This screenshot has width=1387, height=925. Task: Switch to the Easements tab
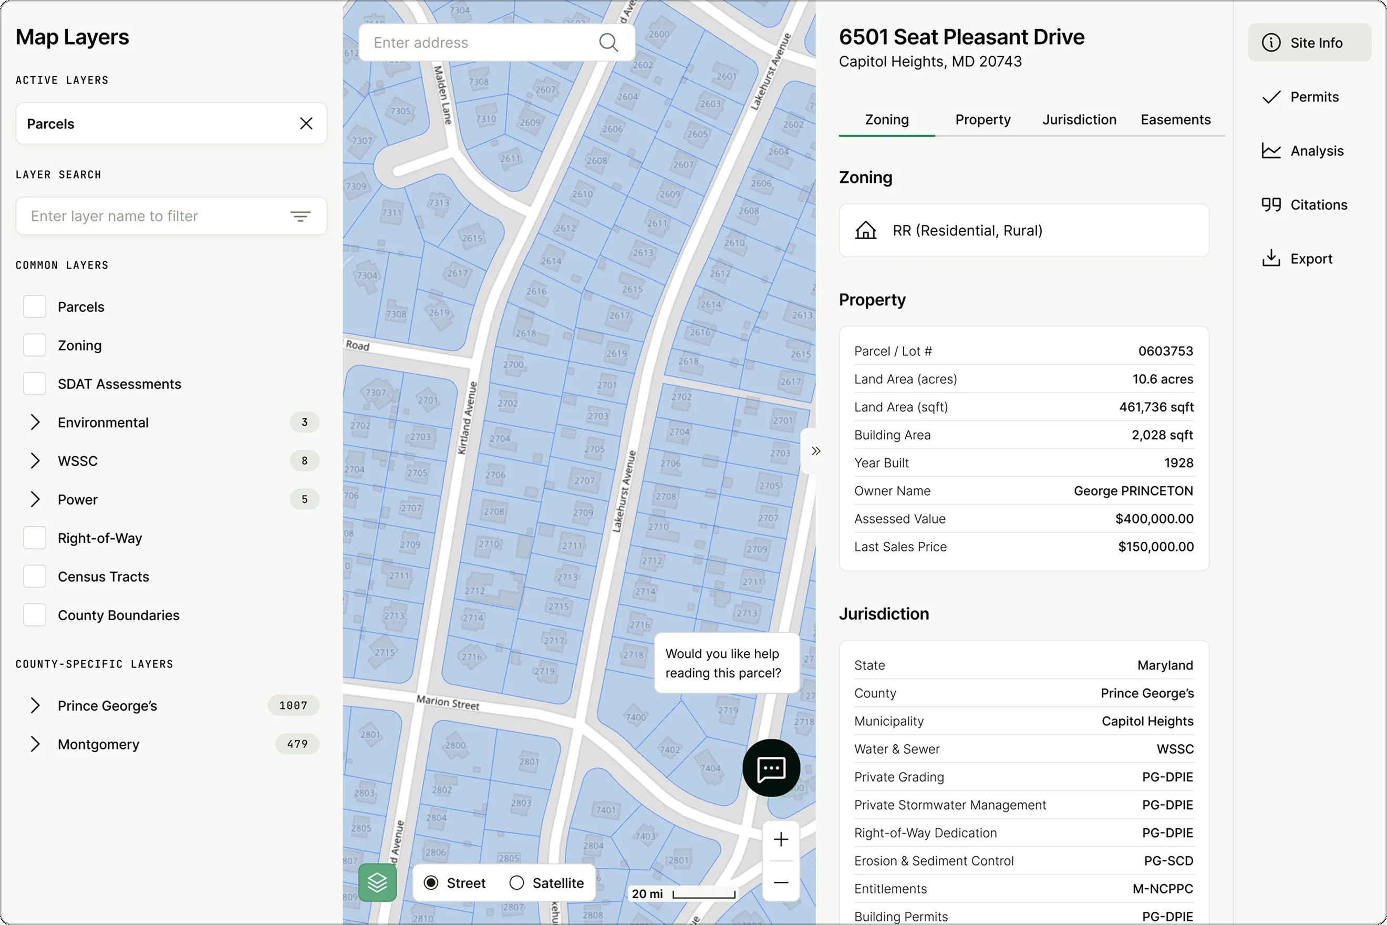pyautogui.click(x=1175, y=120)
